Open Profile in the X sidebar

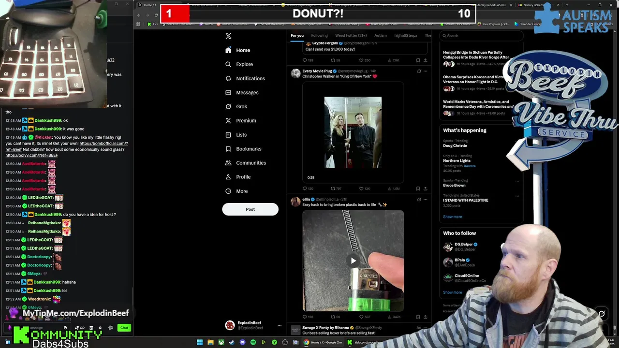click(x=237, y=177)
